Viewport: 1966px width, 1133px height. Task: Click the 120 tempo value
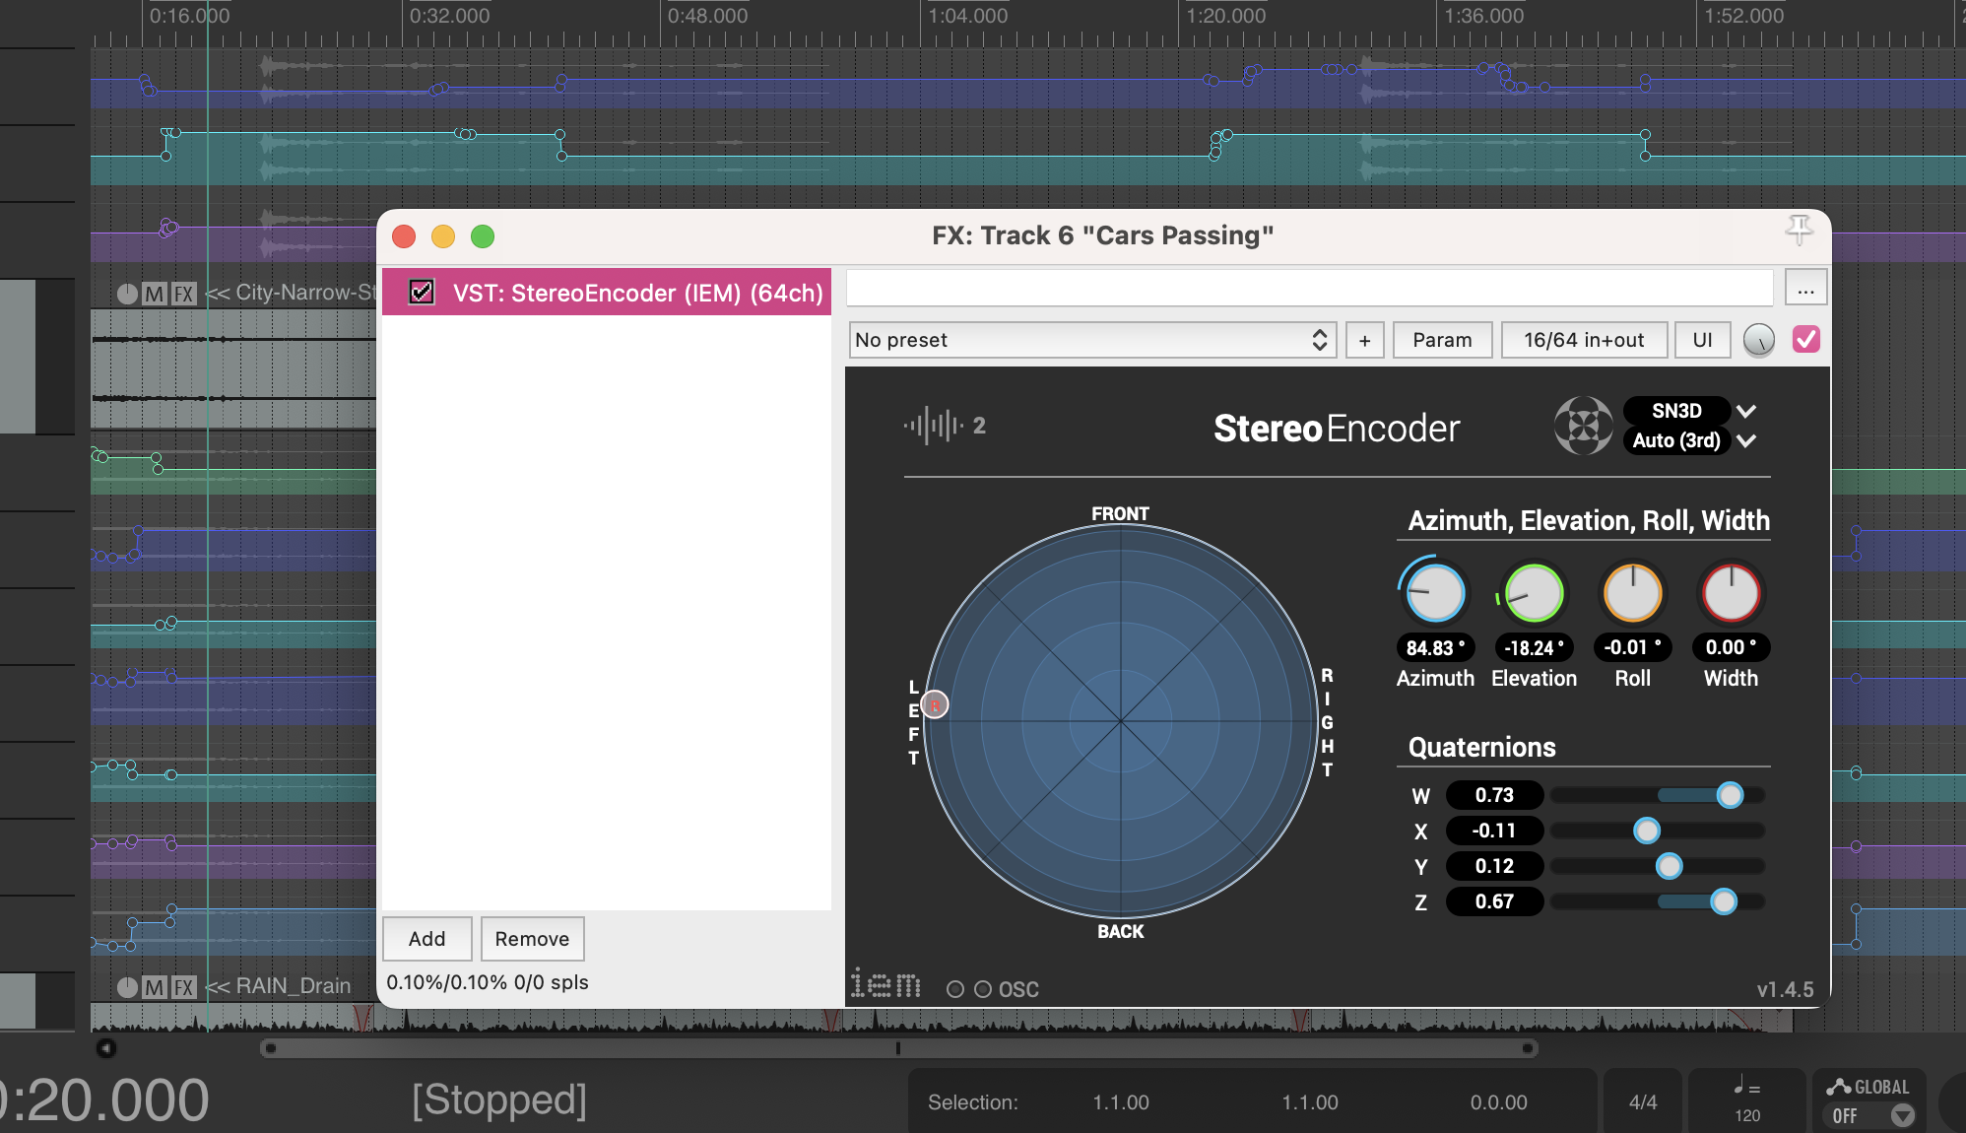coord(1747,1115)
